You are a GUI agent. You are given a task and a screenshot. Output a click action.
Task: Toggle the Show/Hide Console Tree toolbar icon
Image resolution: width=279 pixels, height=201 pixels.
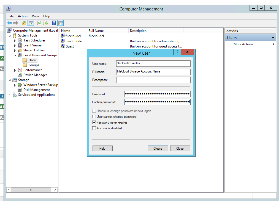(31, 23)
